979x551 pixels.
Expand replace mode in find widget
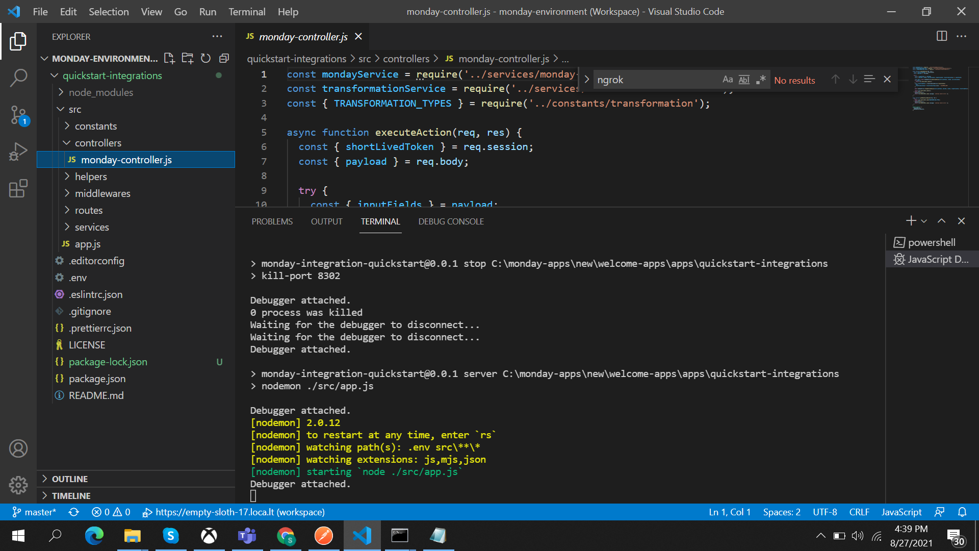click(586, 80)
